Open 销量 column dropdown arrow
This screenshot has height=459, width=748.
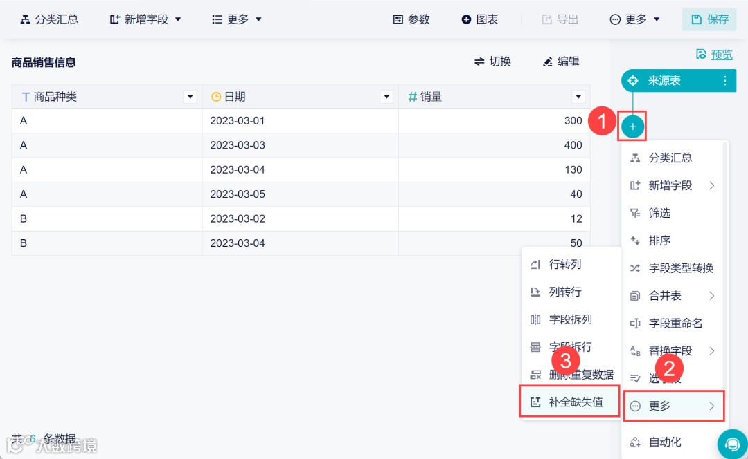tap(578, 97)
